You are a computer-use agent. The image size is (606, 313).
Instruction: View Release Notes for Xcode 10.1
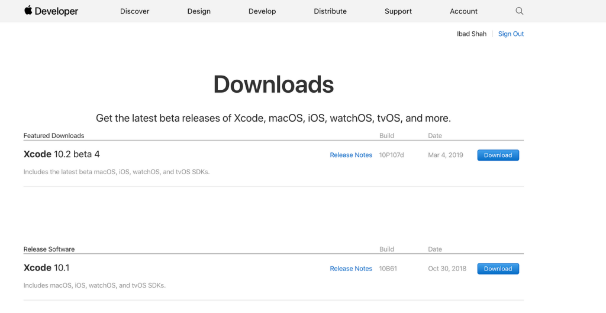pyautogui.click(x=351, y=269)
